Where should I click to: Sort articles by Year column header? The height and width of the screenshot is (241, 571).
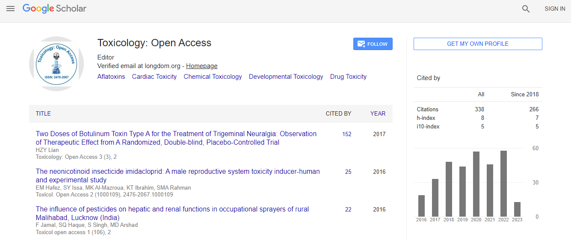tap(378, 113)
